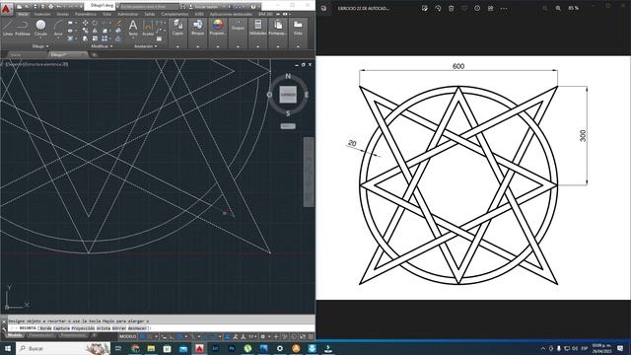The image size is (631, 355).
Task: Select the Offset tool in Modificar panel
Action: pos(118,38)
